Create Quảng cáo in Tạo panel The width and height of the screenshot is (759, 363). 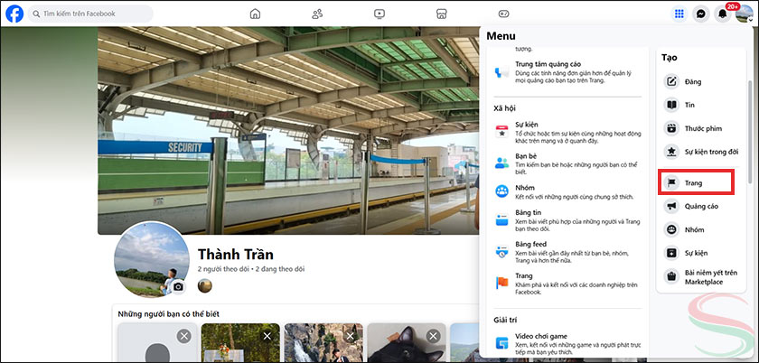pyautogui.click(x=701, y=206)
